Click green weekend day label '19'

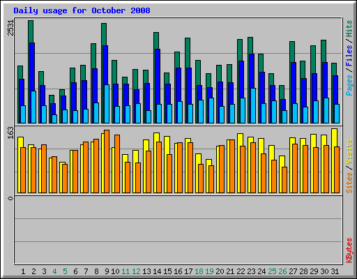tap(209, 271)
